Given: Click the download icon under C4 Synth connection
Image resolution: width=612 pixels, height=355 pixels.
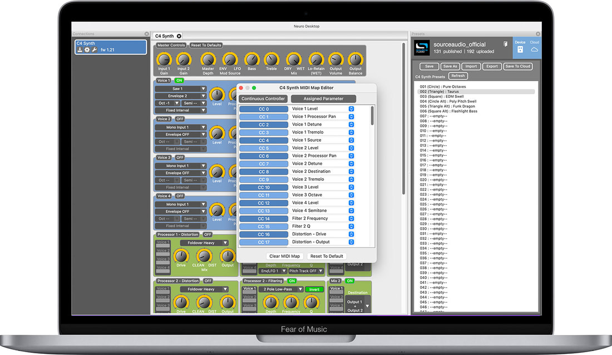Looking at the screenshot, I should click(80, 50).
